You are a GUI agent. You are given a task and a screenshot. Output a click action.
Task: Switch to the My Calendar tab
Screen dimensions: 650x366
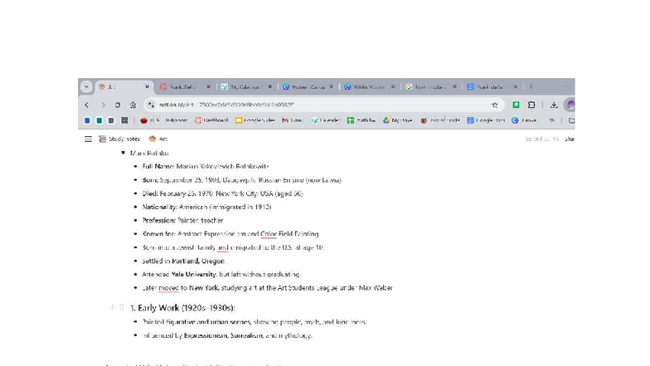[245, 86]
